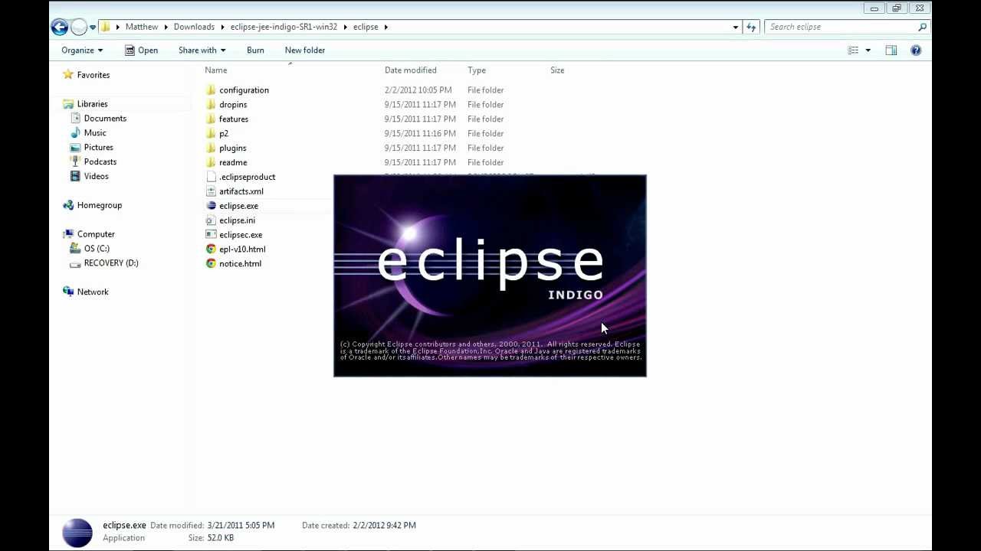Select Favorites in the navigation pane

click(x=94, y=75)
